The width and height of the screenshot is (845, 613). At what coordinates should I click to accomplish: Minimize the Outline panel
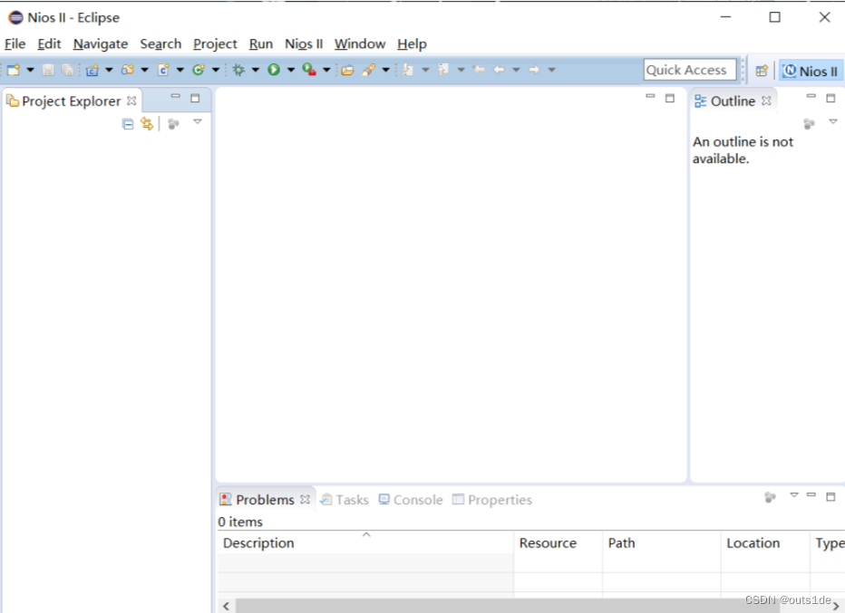coord(811,96)
